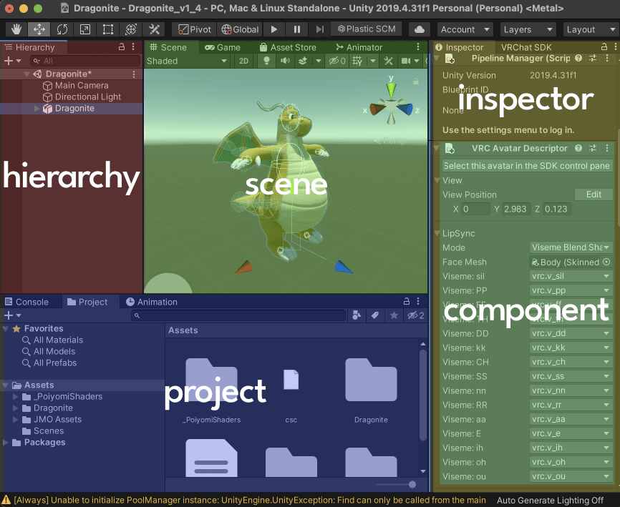Click Select this avatar in SDK button
Screen dimensions: 620x507
[x=527, y=166]
